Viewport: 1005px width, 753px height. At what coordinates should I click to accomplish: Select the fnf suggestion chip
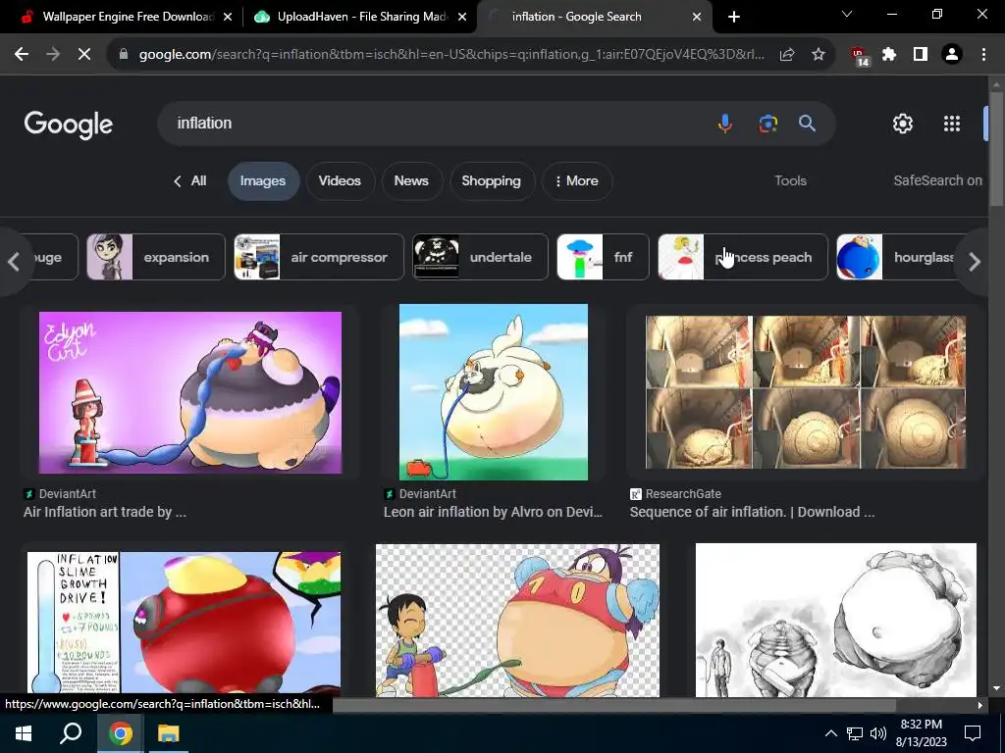[604, 257]
